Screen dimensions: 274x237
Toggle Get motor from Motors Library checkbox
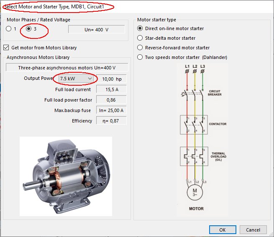[6, 48]
